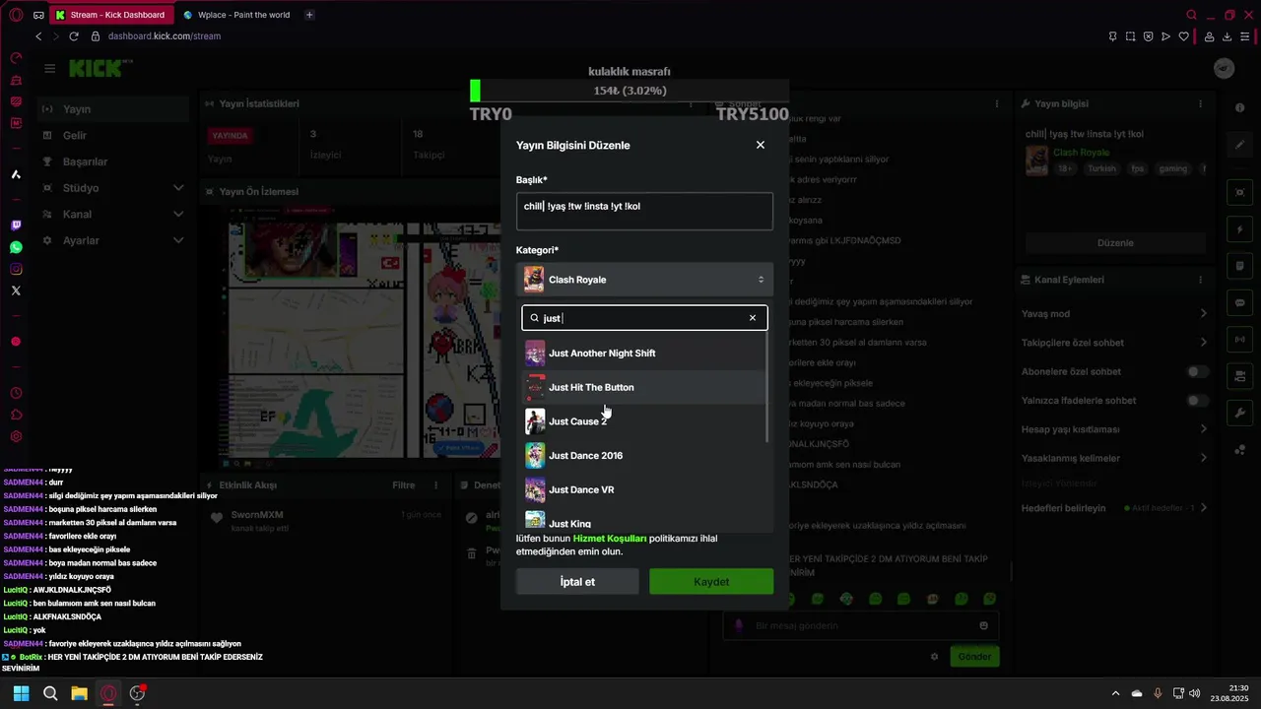
Task: Expand the Stüdyo sidebar section
Action: point(113,188)
